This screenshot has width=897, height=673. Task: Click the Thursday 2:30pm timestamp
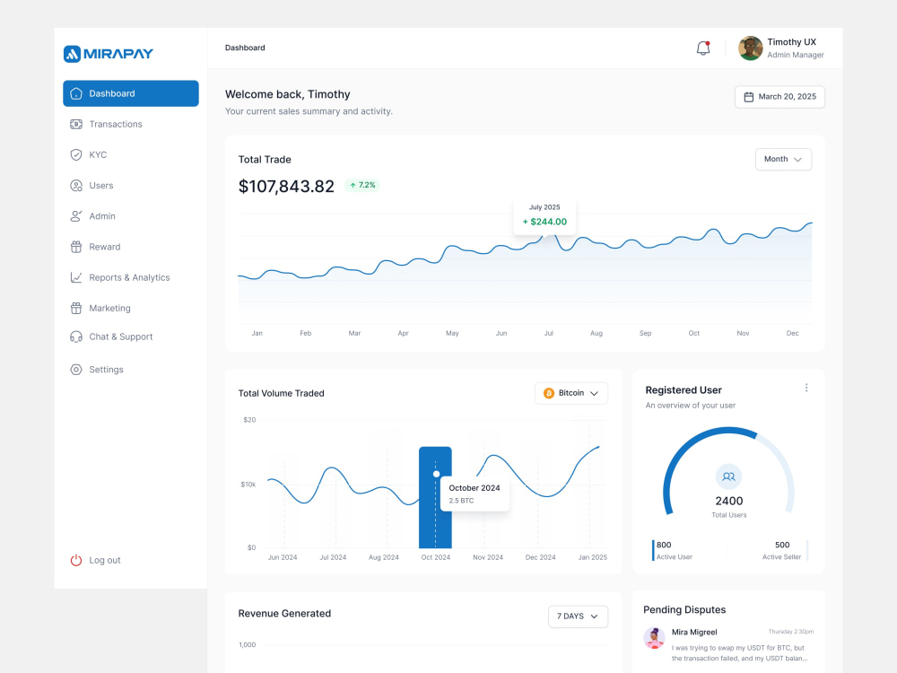pos(790,632)
